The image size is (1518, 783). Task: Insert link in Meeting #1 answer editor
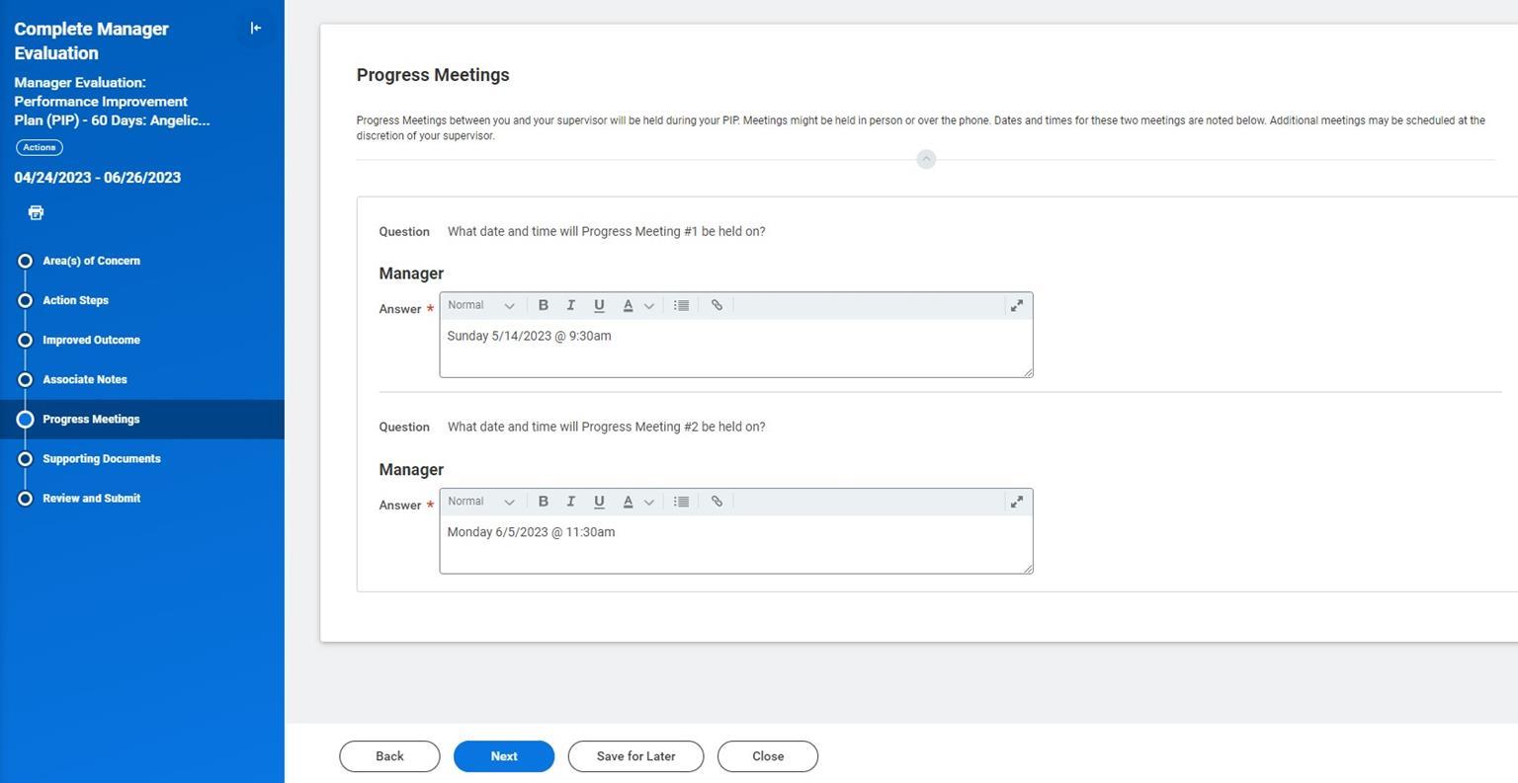pos(717,306)
